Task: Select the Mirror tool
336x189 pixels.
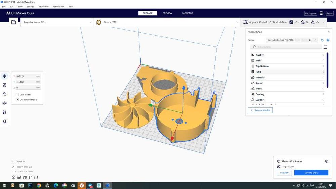Action: click(x=4, y=103)
